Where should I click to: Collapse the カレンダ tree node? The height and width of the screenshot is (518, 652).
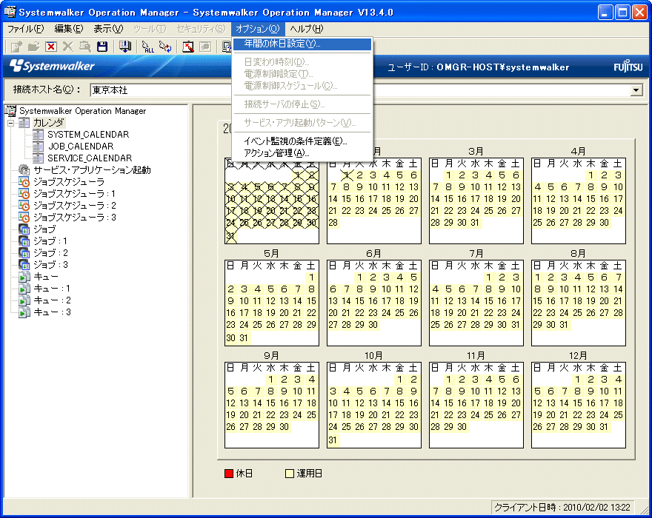(11, 123)
